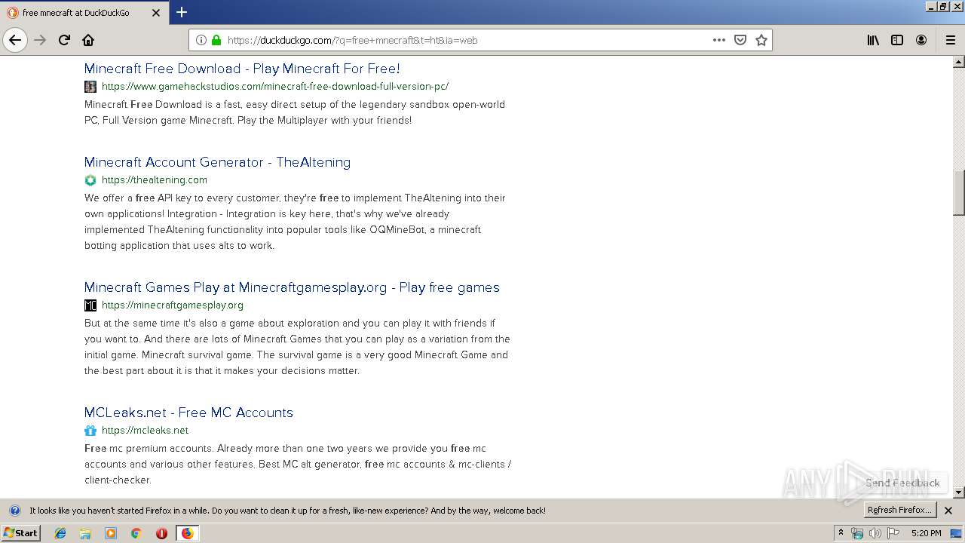Open the Firefox home page
Viewport: 965px width, 543px height.
coord(88,40)
